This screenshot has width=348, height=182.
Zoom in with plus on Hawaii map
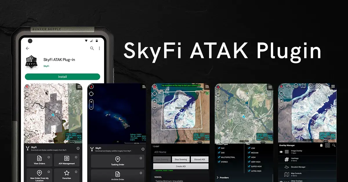point(91,102)
